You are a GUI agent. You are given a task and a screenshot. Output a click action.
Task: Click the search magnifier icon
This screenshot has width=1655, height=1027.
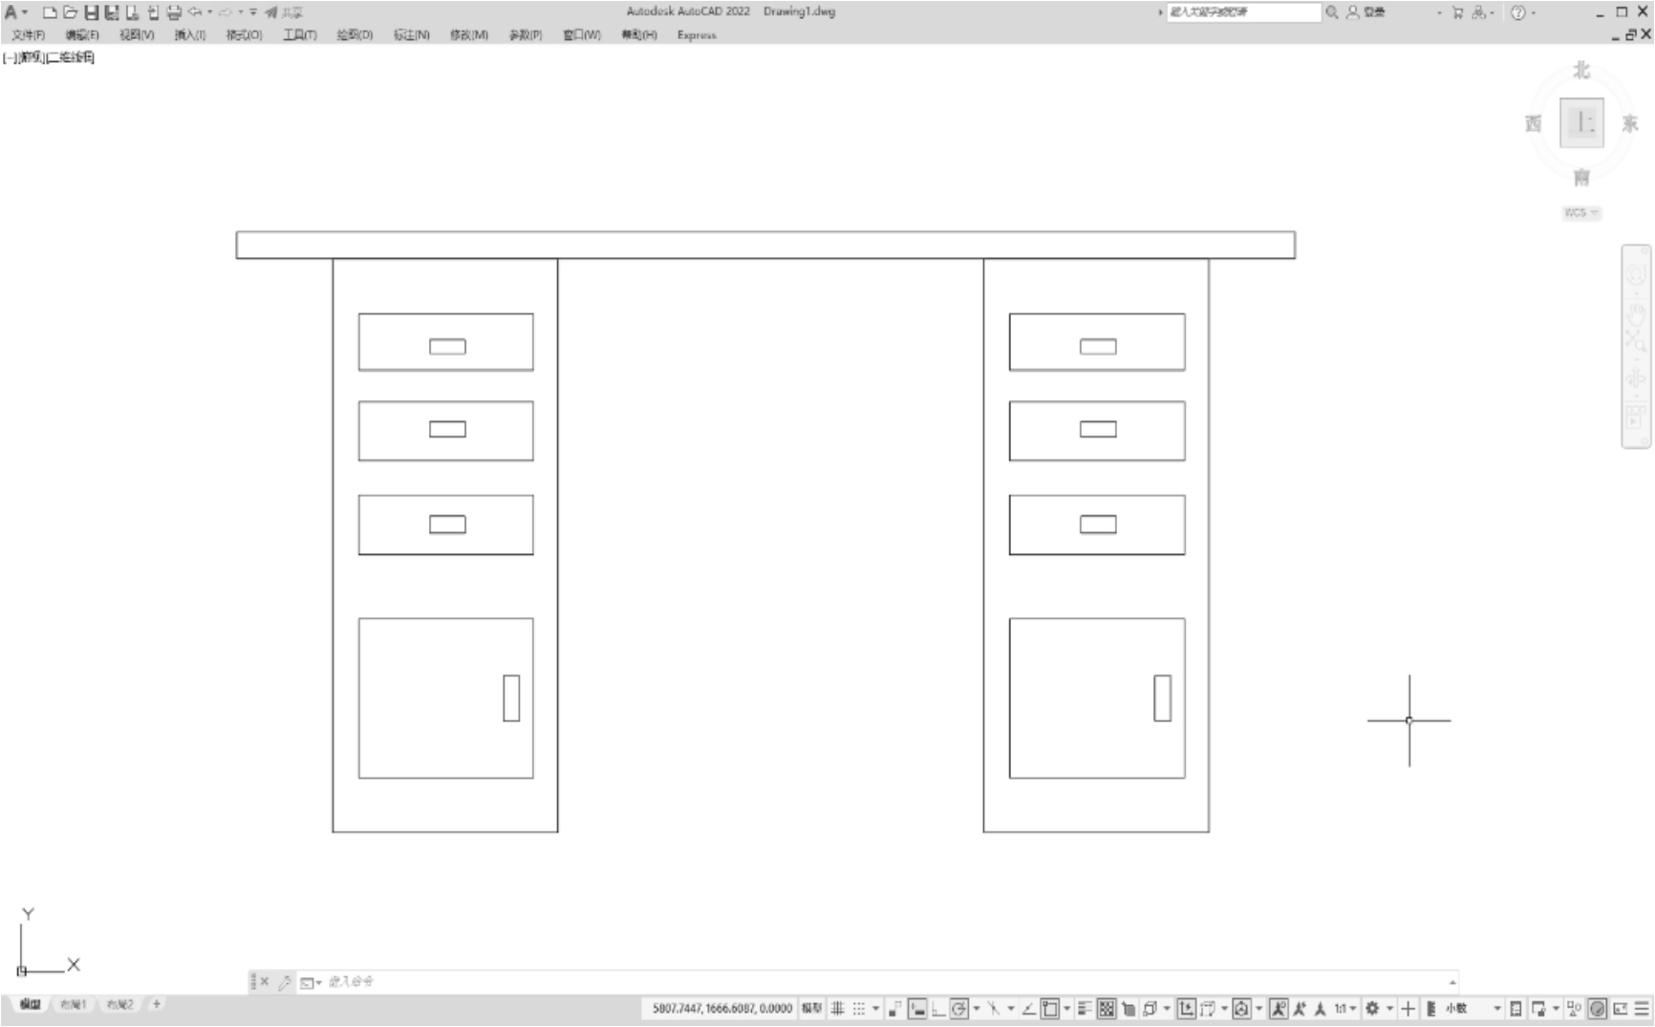(x=1331, y=12)
